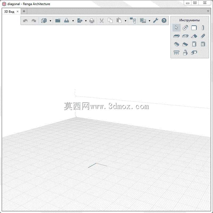213x213 pixels.
Task: Click the drawing layouts icon
Action: pos(143,21)
